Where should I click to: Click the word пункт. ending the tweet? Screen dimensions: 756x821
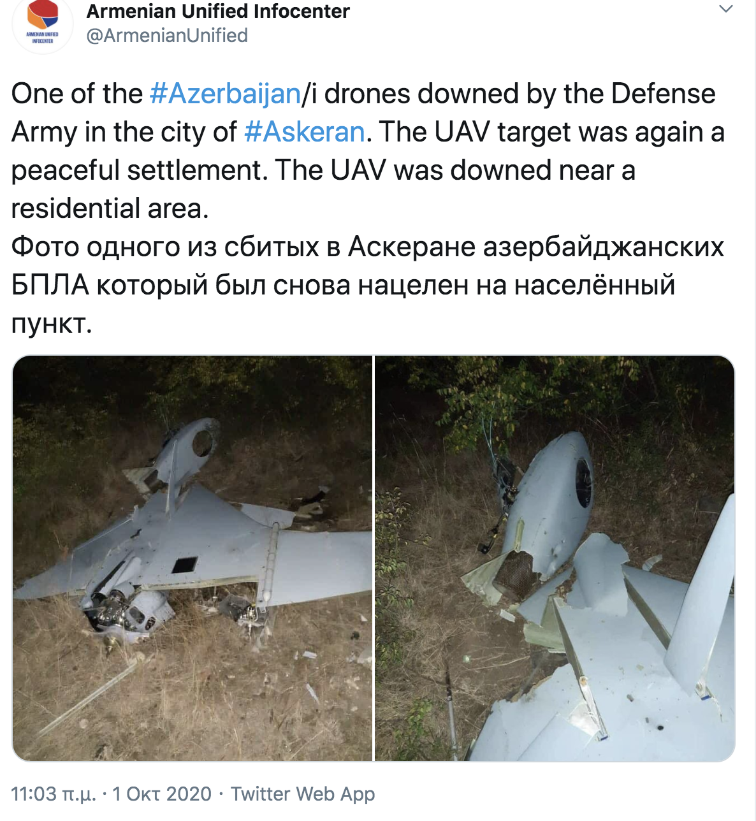[x=52, y=324]
